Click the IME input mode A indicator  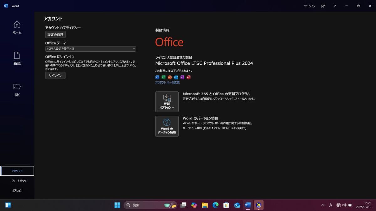[x=331, y=205]
